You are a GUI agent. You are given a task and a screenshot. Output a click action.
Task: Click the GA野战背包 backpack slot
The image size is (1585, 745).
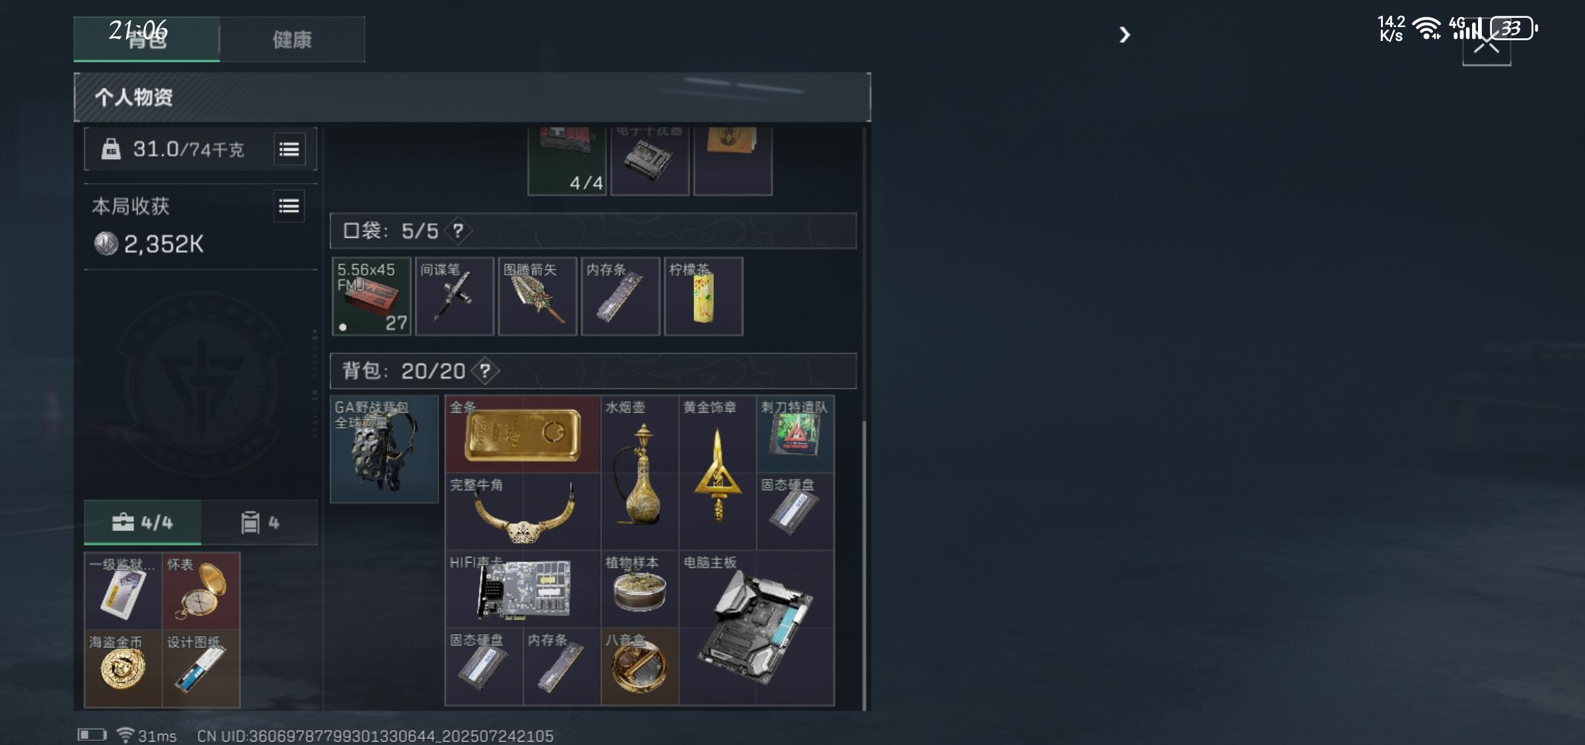pos(384,450)
